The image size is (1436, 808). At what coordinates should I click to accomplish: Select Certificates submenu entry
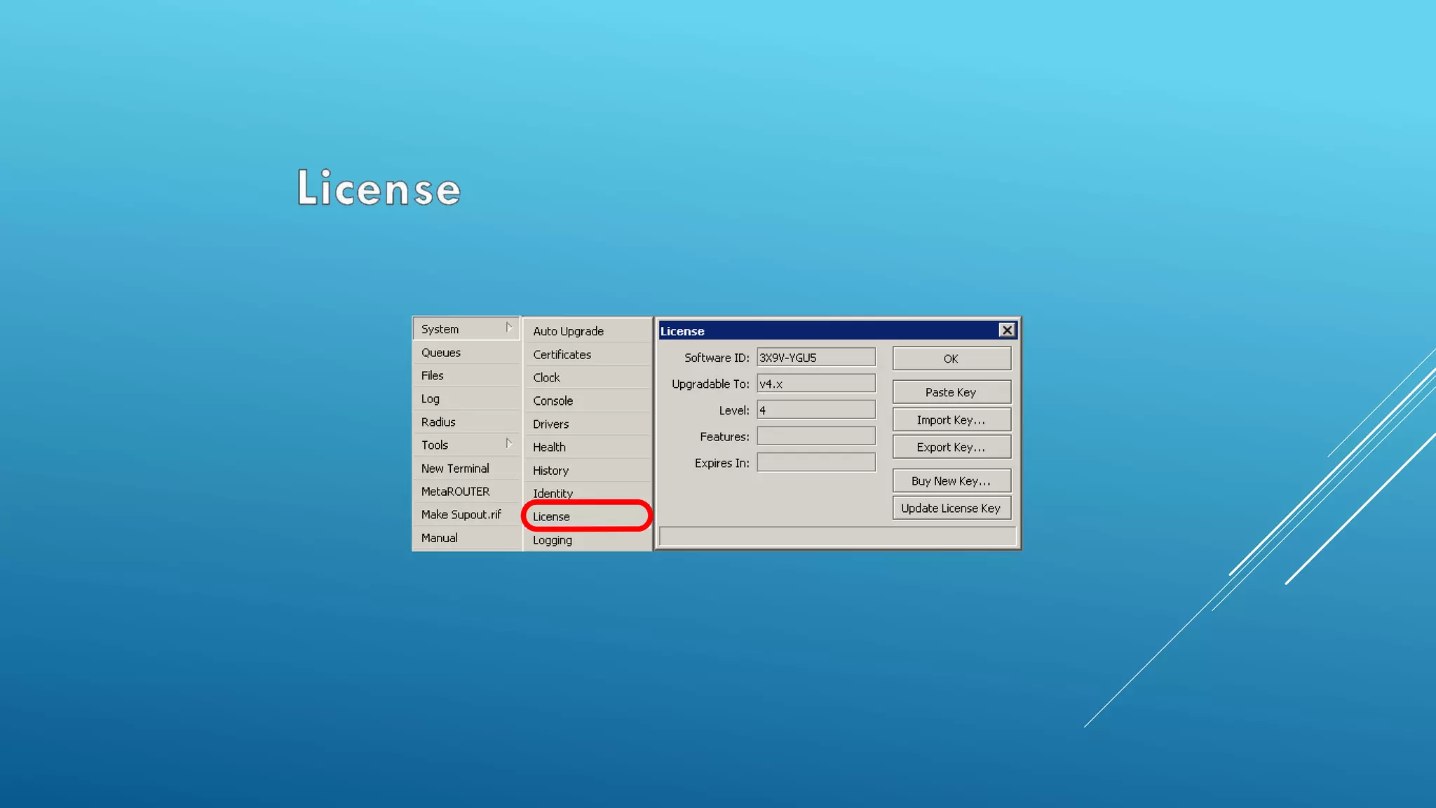coord(562,355)
